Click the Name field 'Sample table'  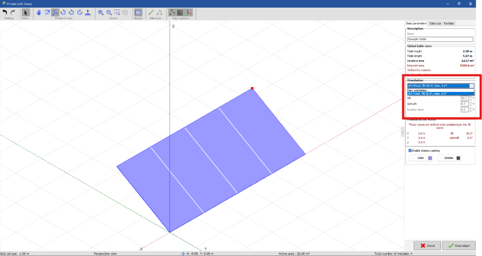pyautogui.click(x=440, y=39)
